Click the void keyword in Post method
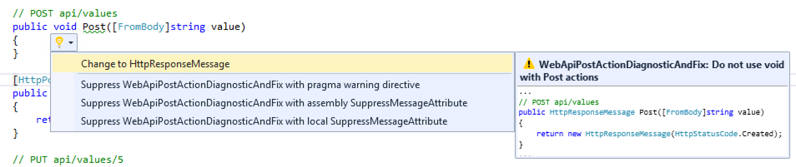This screenshot has width=796, height=167. pos(65,27)
